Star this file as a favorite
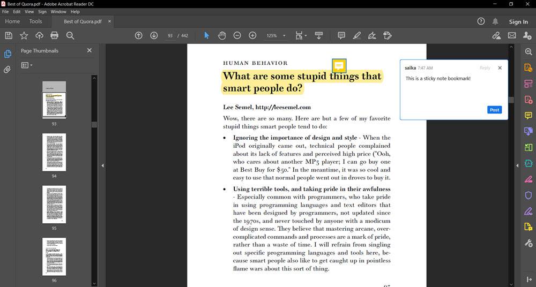This screenshot has width=536, height=287. tap(24, 35)
